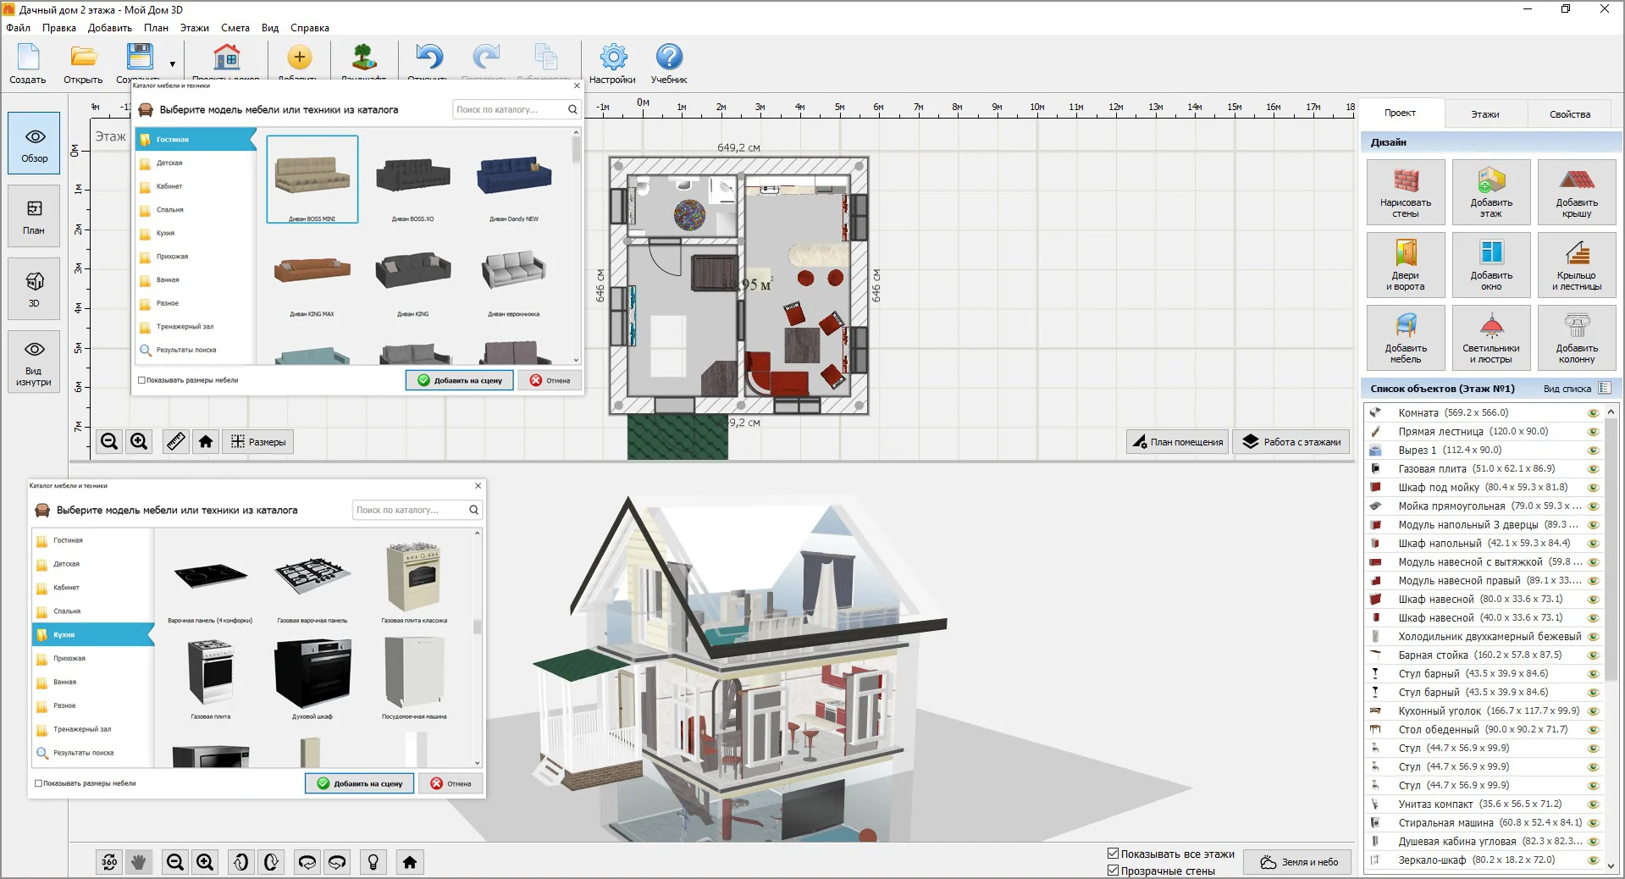Select the ruler measuring tool

175,441
